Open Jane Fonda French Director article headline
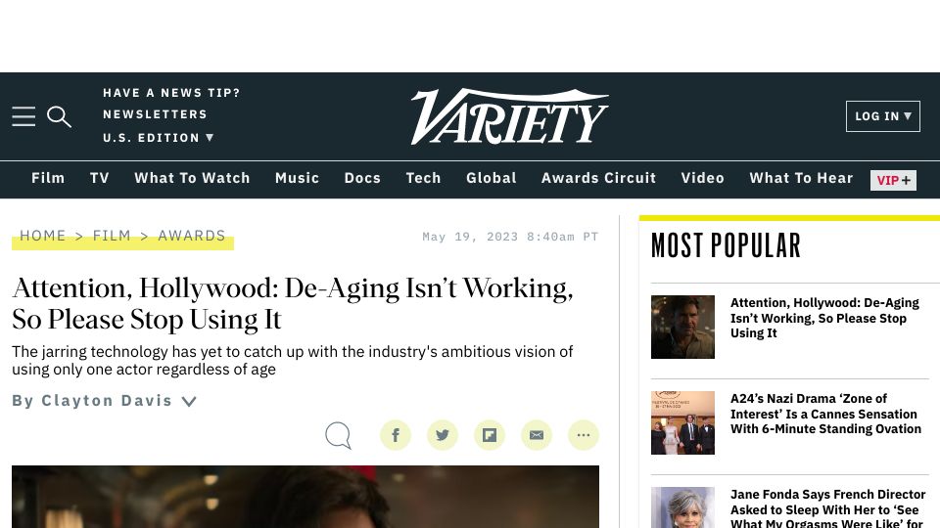The width and height of the screenshot is (940, 528). (x=828, y=507)
